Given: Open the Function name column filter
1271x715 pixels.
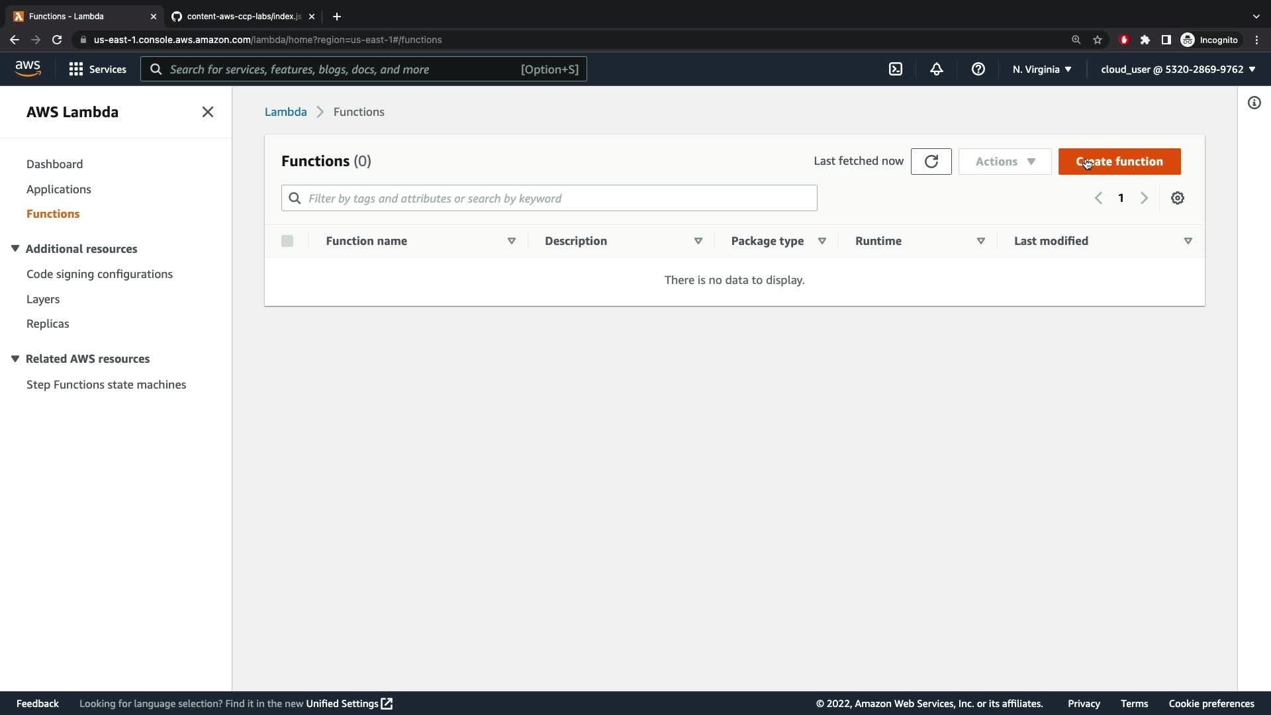Looking at the screenshot, I should point(511,241).
